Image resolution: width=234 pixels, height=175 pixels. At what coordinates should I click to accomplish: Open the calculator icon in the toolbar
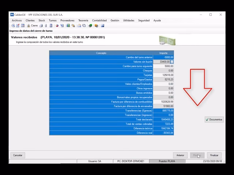pyautogui.click(x=51, y=26)
